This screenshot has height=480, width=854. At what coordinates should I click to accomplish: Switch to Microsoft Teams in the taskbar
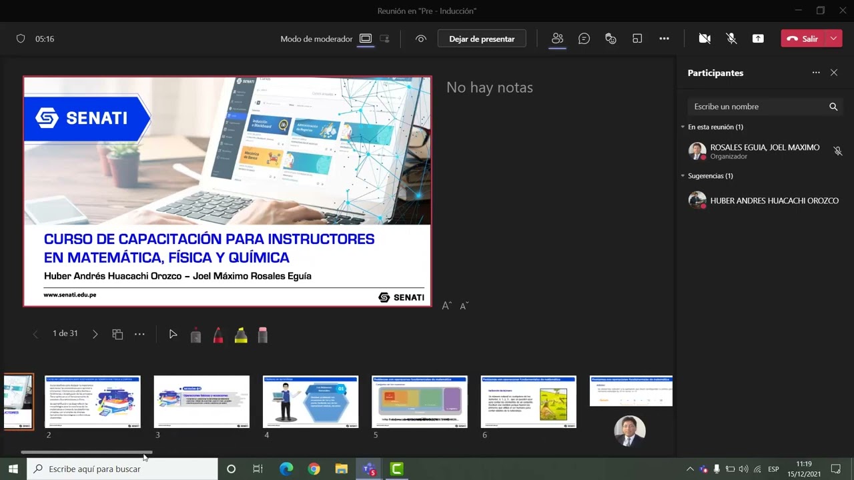369,469
